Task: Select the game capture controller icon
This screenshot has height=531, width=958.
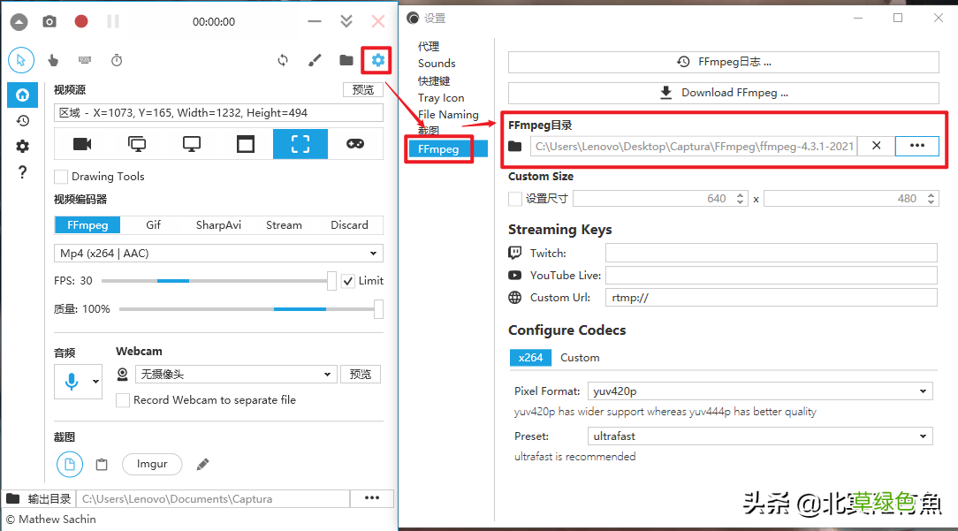Action: pos(355,144)
